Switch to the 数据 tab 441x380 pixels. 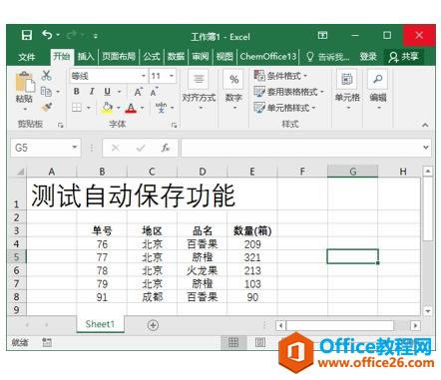point(176,57)
